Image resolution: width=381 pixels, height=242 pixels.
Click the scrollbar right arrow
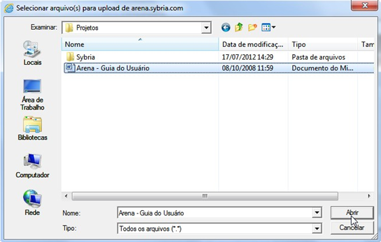click(x=369, y=196)
